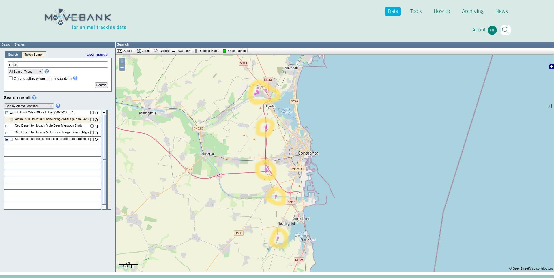Screen dimensions: 554x278
Task: Open the Sort by Animal Identifier dropdown
Action: [x=29, y=106]
